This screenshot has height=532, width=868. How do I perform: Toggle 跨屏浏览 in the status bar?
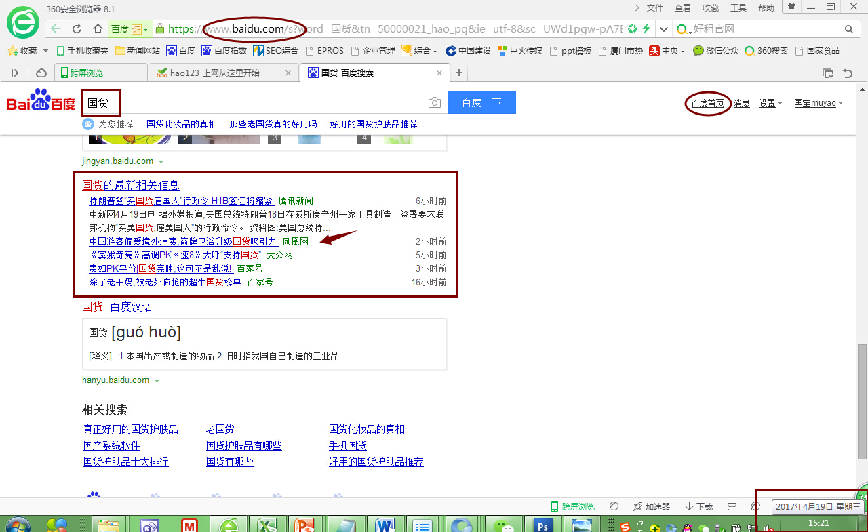(x=572, y=506)
